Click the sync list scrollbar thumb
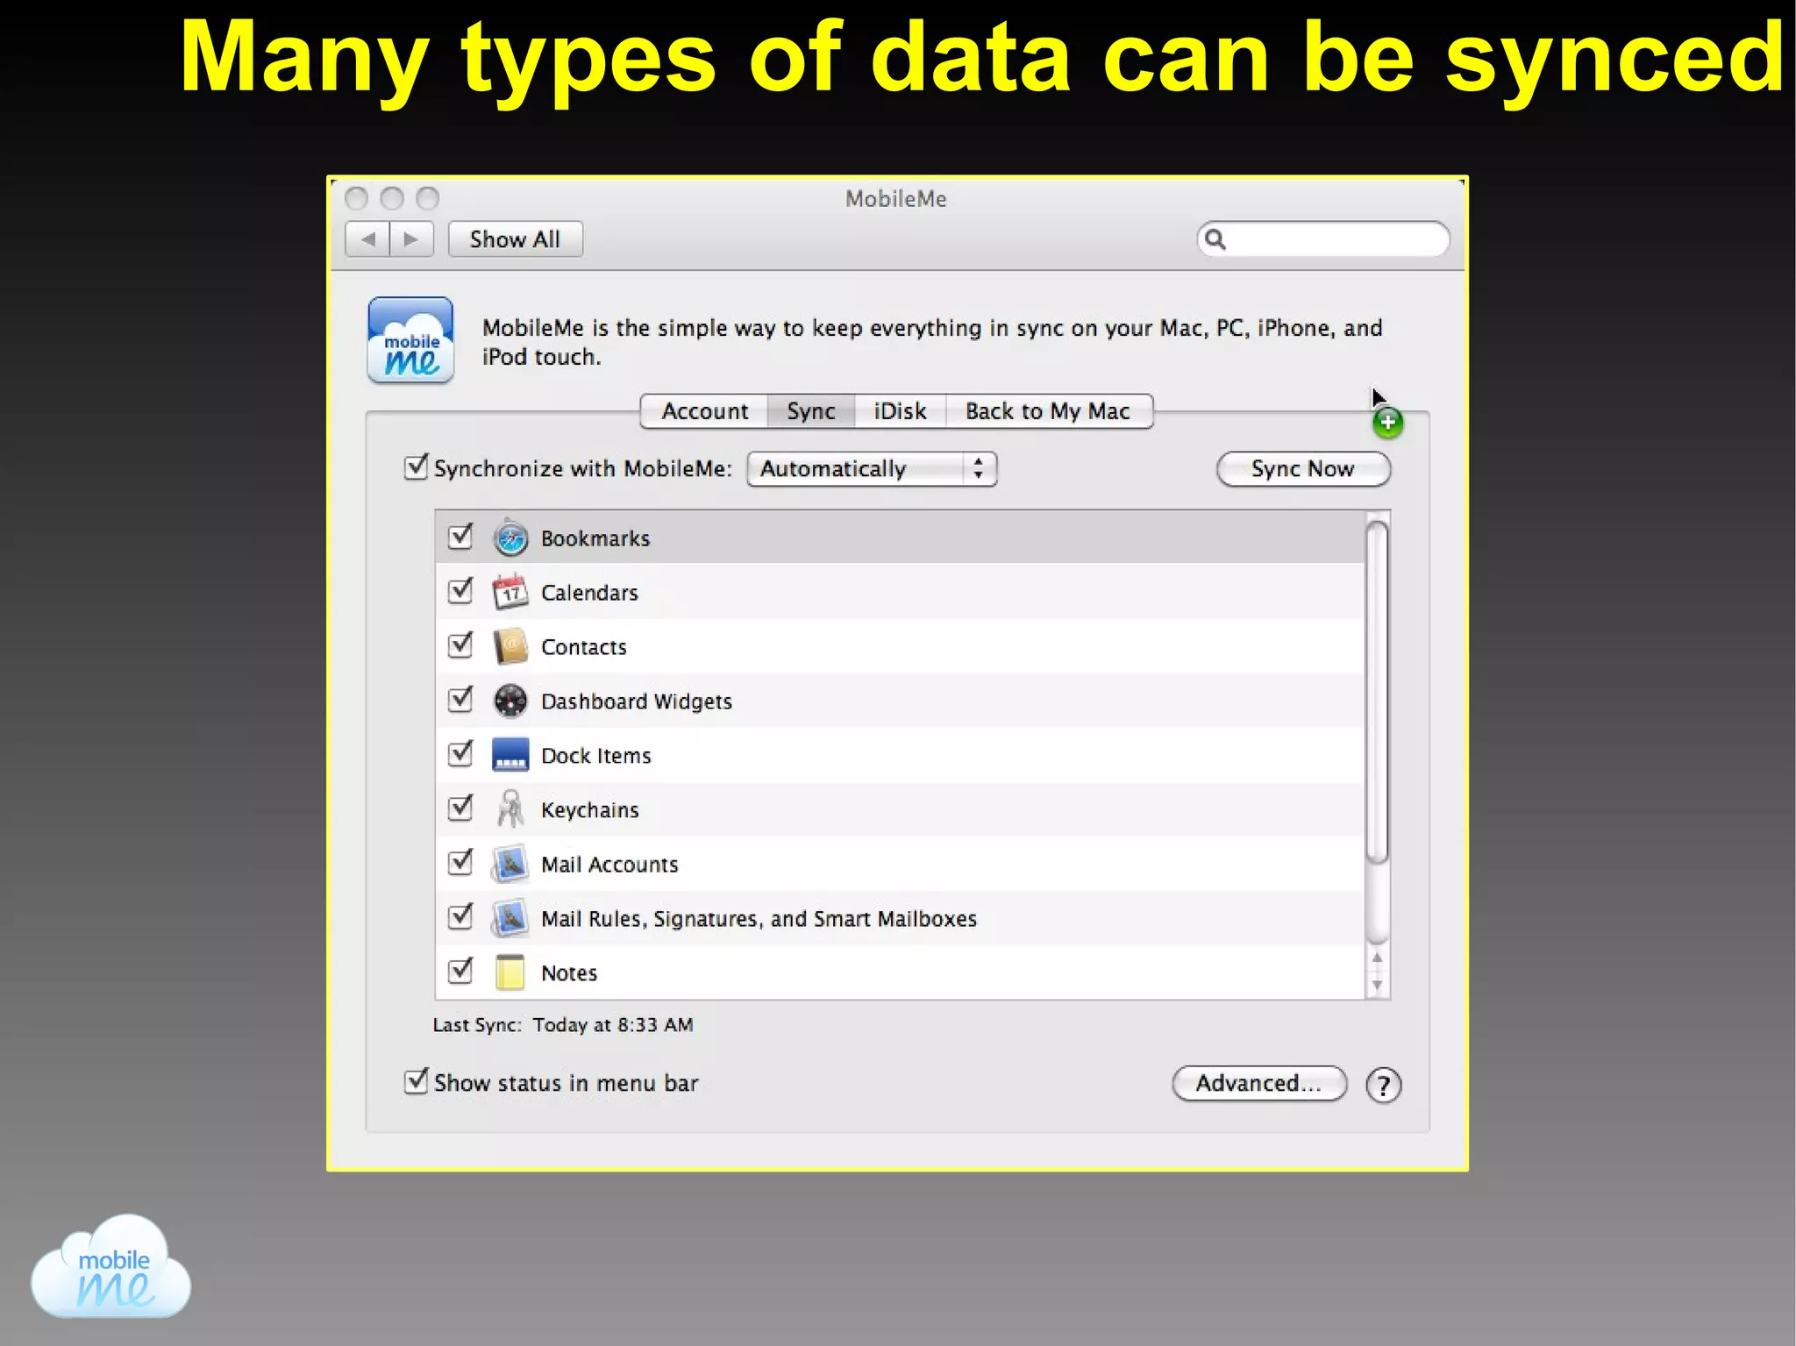Screen dimensions: 1796x1346 pos(1378,693)
